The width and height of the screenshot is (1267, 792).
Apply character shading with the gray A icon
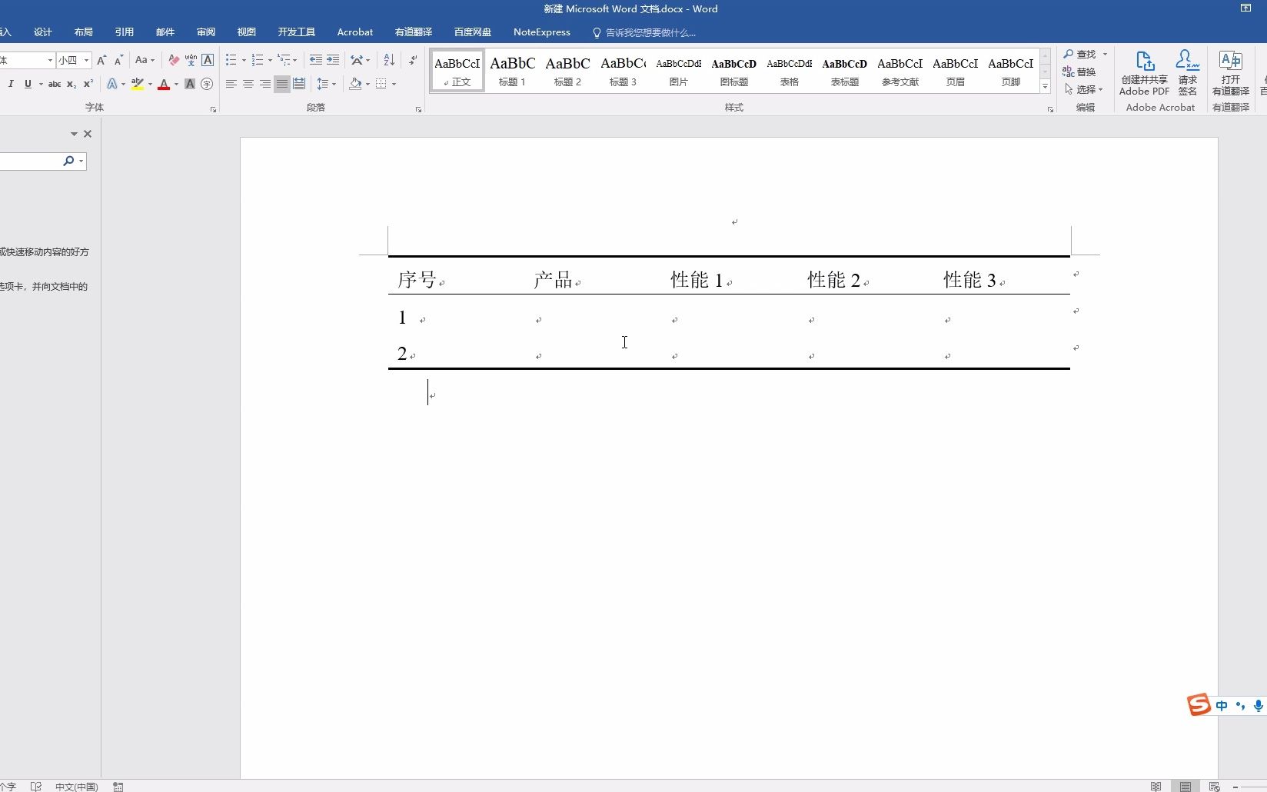pyautogui.click(x=190, y=84)
